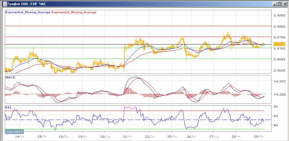Maximize the USD/CHF chart window
This screenshot has height=141, width=289.
coord(280,4)
